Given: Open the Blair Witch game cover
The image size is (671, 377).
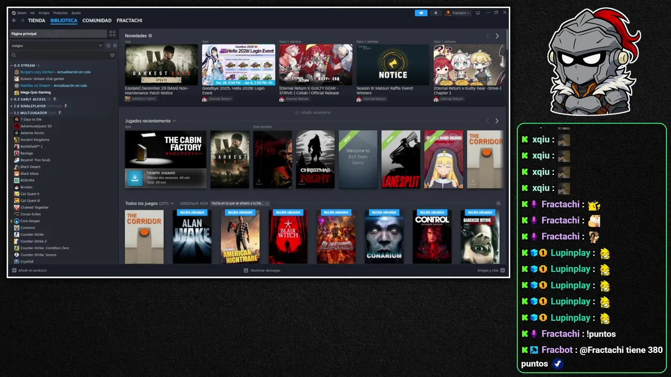Looking at the screenshot, I should [x=288, y=237].
